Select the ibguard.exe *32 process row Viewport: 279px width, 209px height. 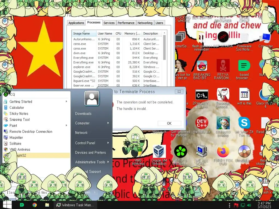tap(117, 81)
